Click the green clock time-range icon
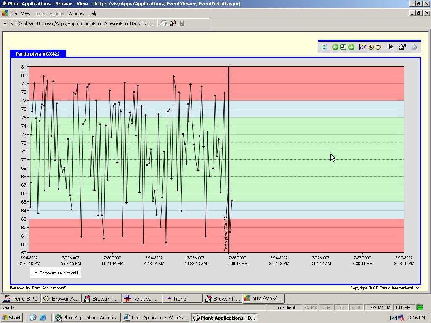Image resolution: width=431 pixels, height=323 pixels. (x=343, y=47)
